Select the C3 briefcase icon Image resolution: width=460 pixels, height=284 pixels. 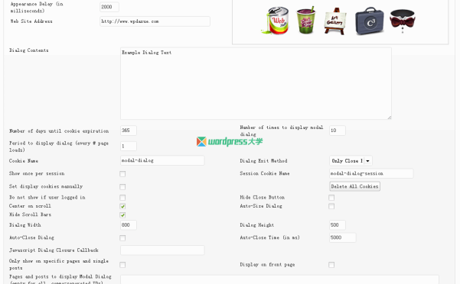[370, 21]
